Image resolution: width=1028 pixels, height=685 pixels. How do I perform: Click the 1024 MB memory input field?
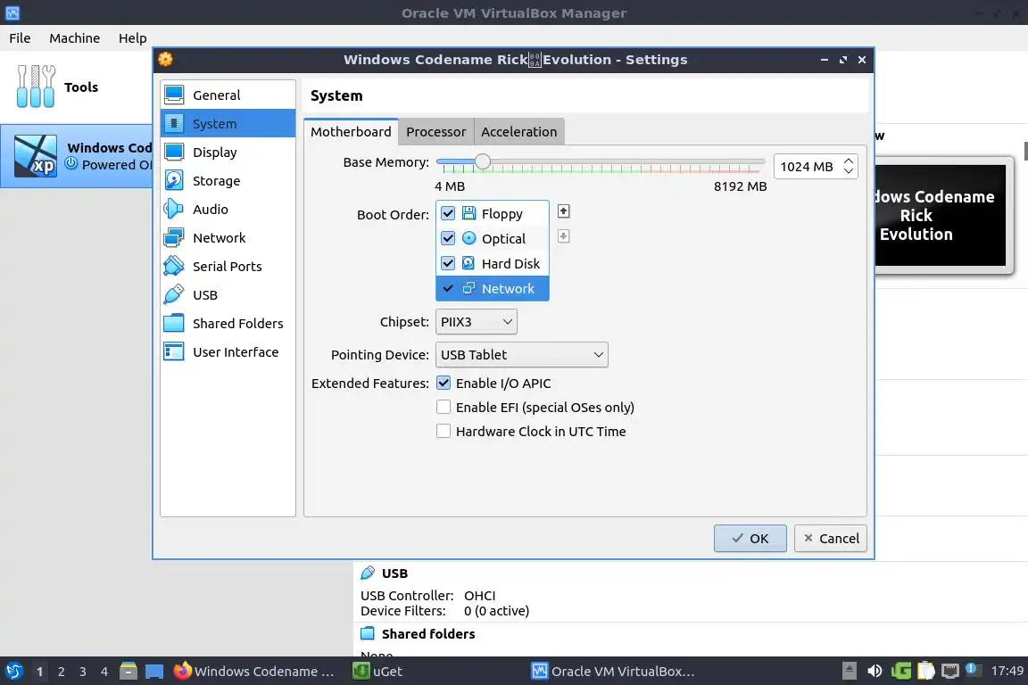tap(808, 167)
